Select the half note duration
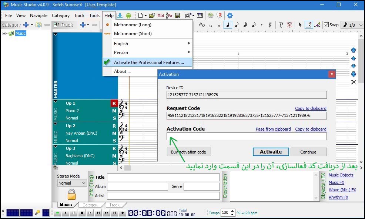The image size is (365, 219). [219, 25]
